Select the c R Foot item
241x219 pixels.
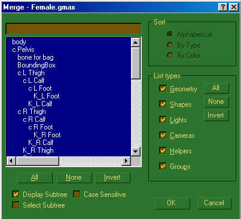(x=41, y=127)
